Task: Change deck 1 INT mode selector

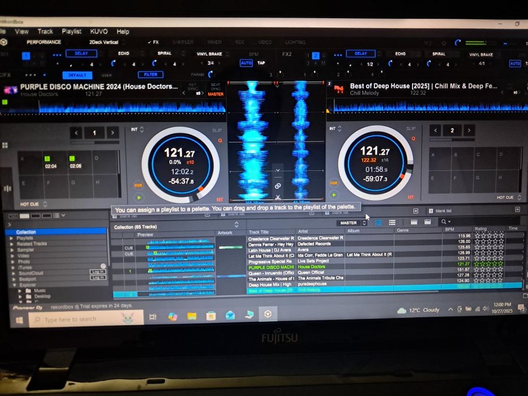Action: (x=138, y=130)
